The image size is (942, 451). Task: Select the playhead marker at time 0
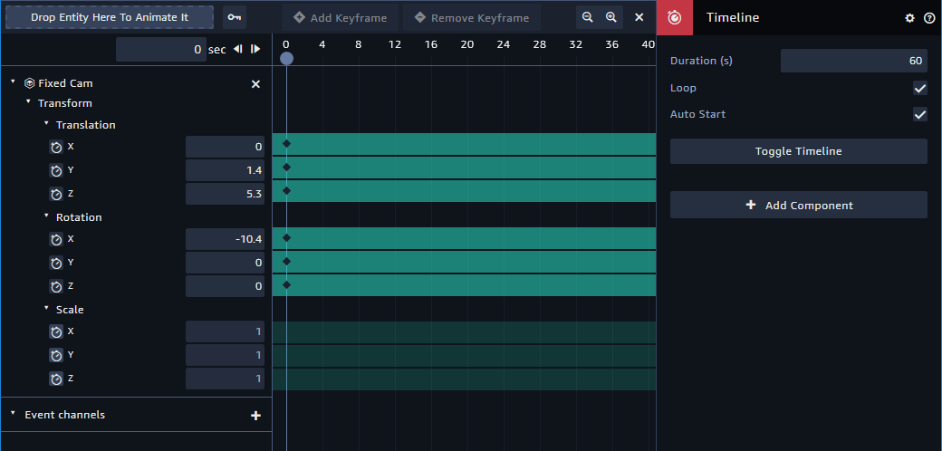pyautogui.click(x=286, y=58)
